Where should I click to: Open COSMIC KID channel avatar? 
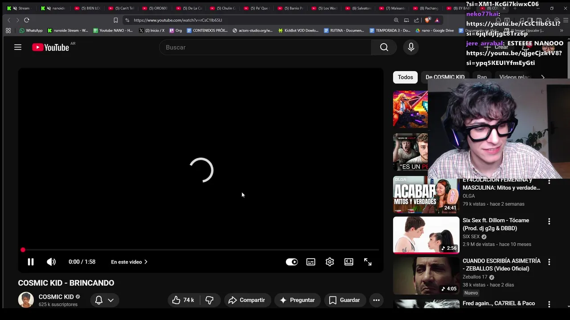pos(26,300)
